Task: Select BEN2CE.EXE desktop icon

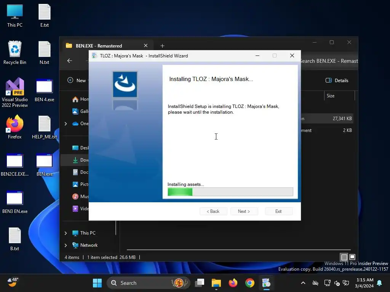Action: (15, 165)
